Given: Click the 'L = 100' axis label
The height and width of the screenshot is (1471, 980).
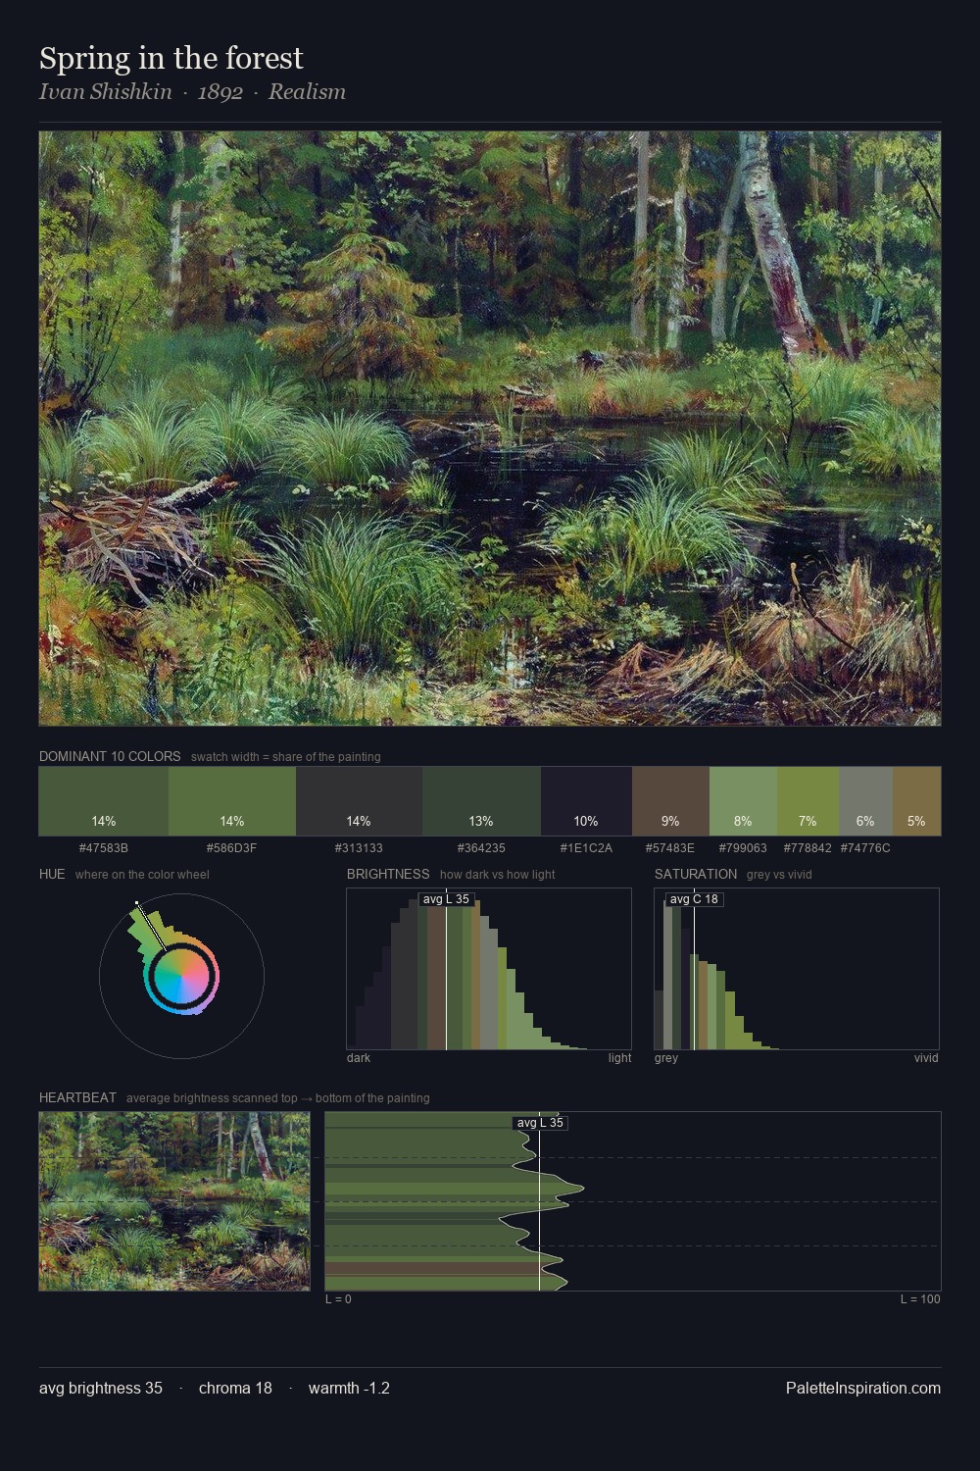Looking at the screenshot, I should tap(920, 1299).
